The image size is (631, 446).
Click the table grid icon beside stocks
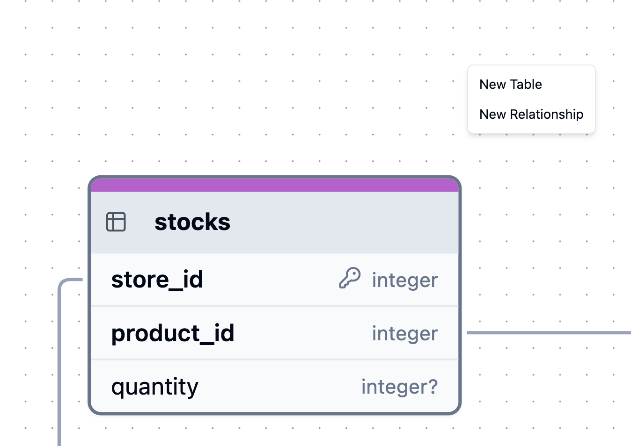[116, 222]
